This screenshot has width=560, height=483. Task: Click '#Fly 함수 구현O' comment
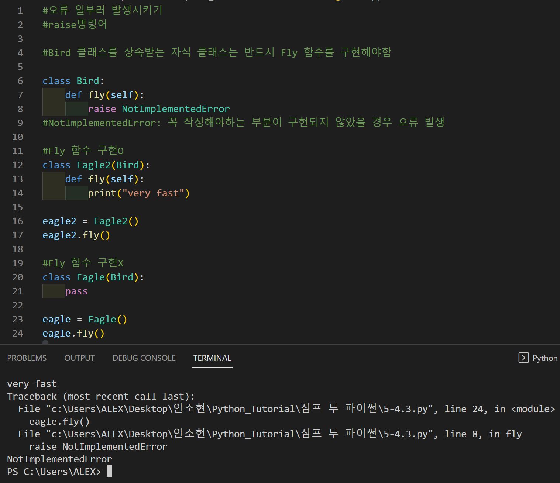pos(83,151)
